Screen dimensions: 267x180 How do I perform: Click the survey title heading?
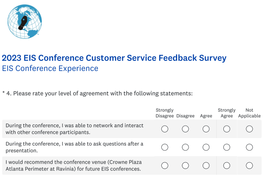(114, 58)
